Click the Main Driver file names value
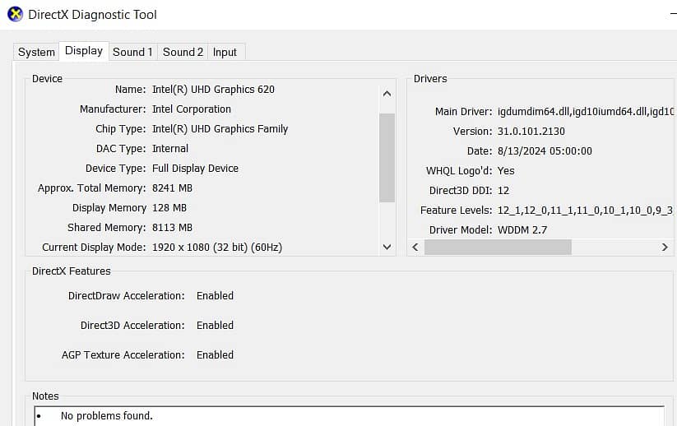Image resolution: width=677 pixels, height=426 pixels. click(586, 112)
